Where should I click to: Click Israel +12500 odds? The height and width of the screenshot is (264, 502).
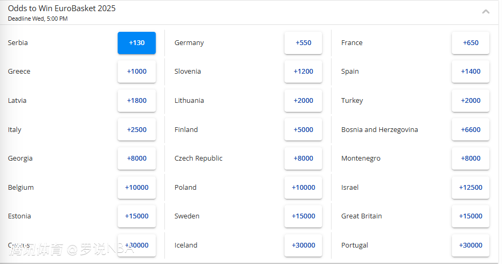[x=471, y=188]
